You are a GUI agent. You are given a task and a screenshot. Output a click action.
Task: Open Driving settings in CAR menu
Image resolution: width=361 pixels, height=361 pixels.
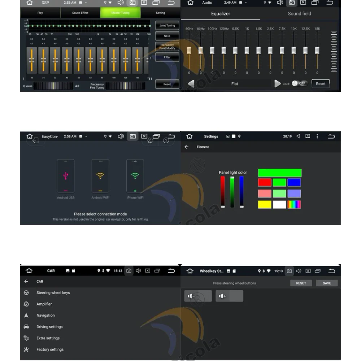pyautogui.click(x=100, y=327)
